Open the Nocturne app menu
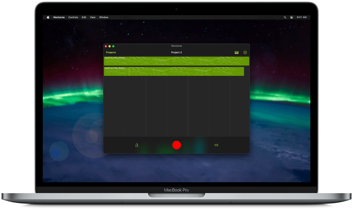The width and height of the screenshot is (353, 210). click(x=59, y=17)
